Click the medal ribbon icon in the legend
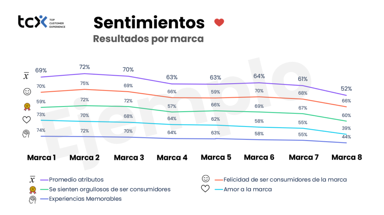Image resolution: width=384 pixels, height=215 pixels. 33,189
